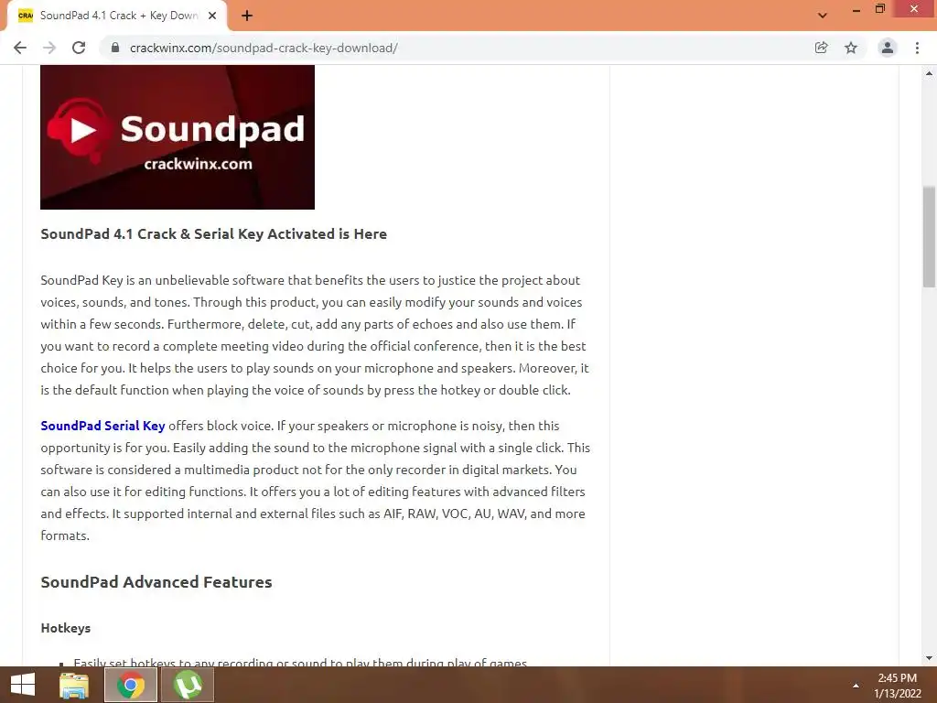
Task: Click the heading SoundPad 4.1 Crack & Serial Key
Action: coord(214,233)
